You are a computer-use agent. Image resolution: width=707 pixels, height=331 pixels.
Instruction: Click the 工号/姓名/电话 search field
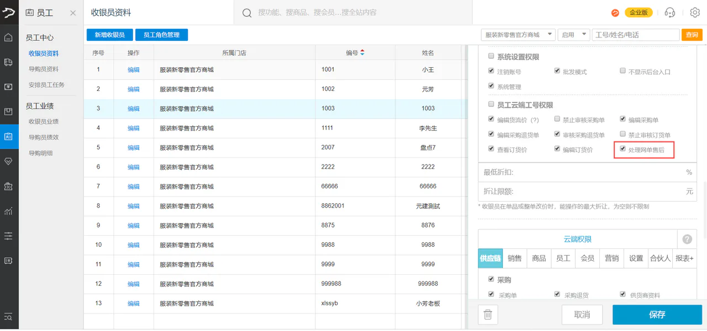coord(636,35)
